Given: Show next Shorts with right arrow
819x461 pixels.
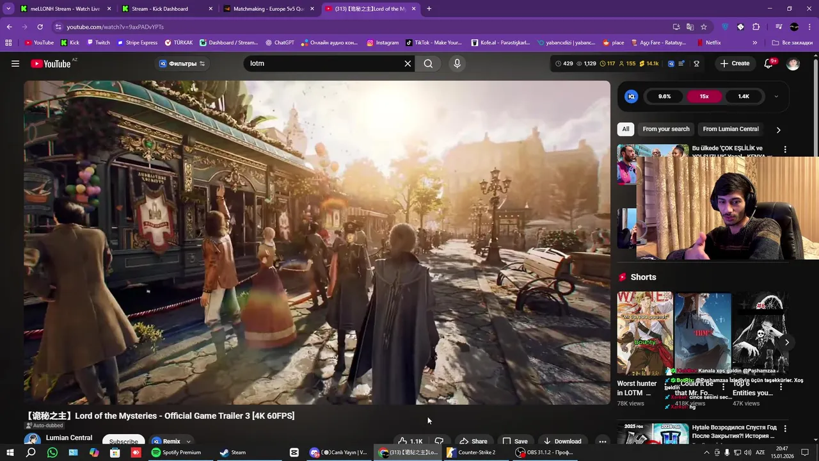Looking at the screenshot, I should [786, 343].
